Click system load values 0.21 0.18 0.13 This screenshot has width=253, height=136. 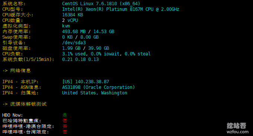pos(80,59)
